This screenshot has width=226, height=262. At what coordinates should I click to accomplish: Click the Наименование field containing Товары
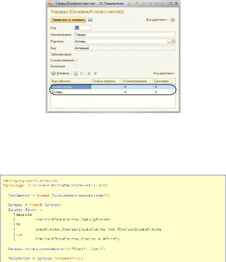coord(125,35)
